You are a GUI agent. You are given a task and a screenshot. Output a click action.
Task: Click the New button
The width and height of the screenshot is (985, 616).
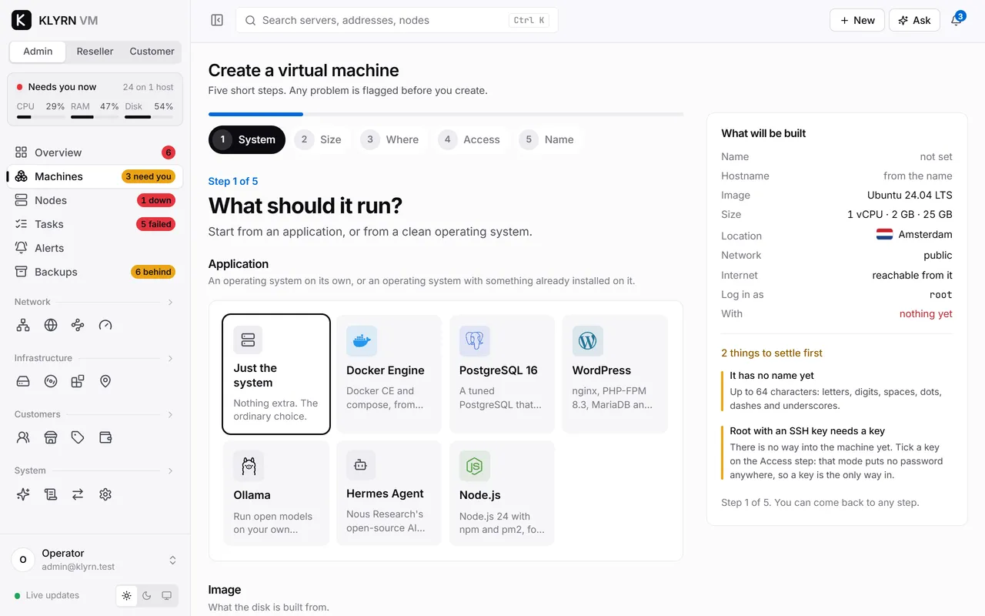[856, 20]
